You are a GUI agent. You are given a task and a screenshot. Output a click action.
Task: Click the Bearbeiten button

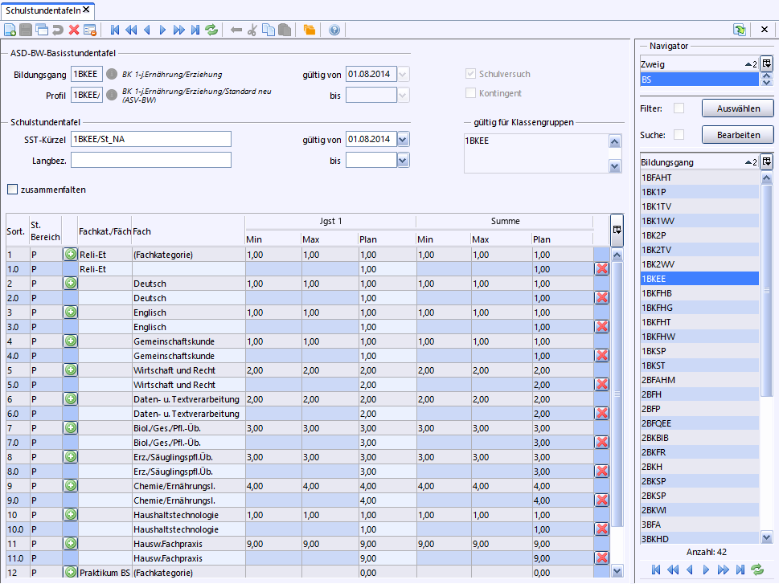point(738,135)
